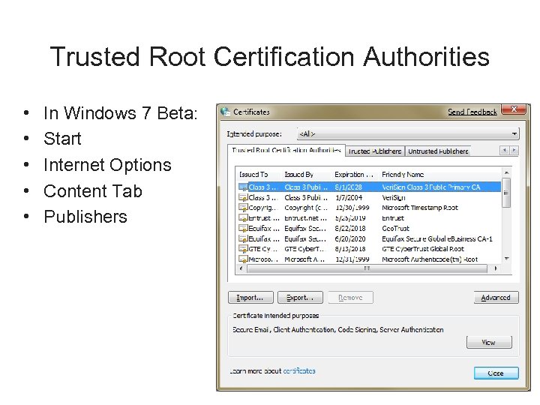Select the row expiring 1/7/2004

click(370, 197)
